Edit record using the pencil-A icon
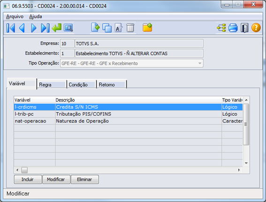This screenshot has width=266, height=202. pyautogui.click(x=118, y=28)
